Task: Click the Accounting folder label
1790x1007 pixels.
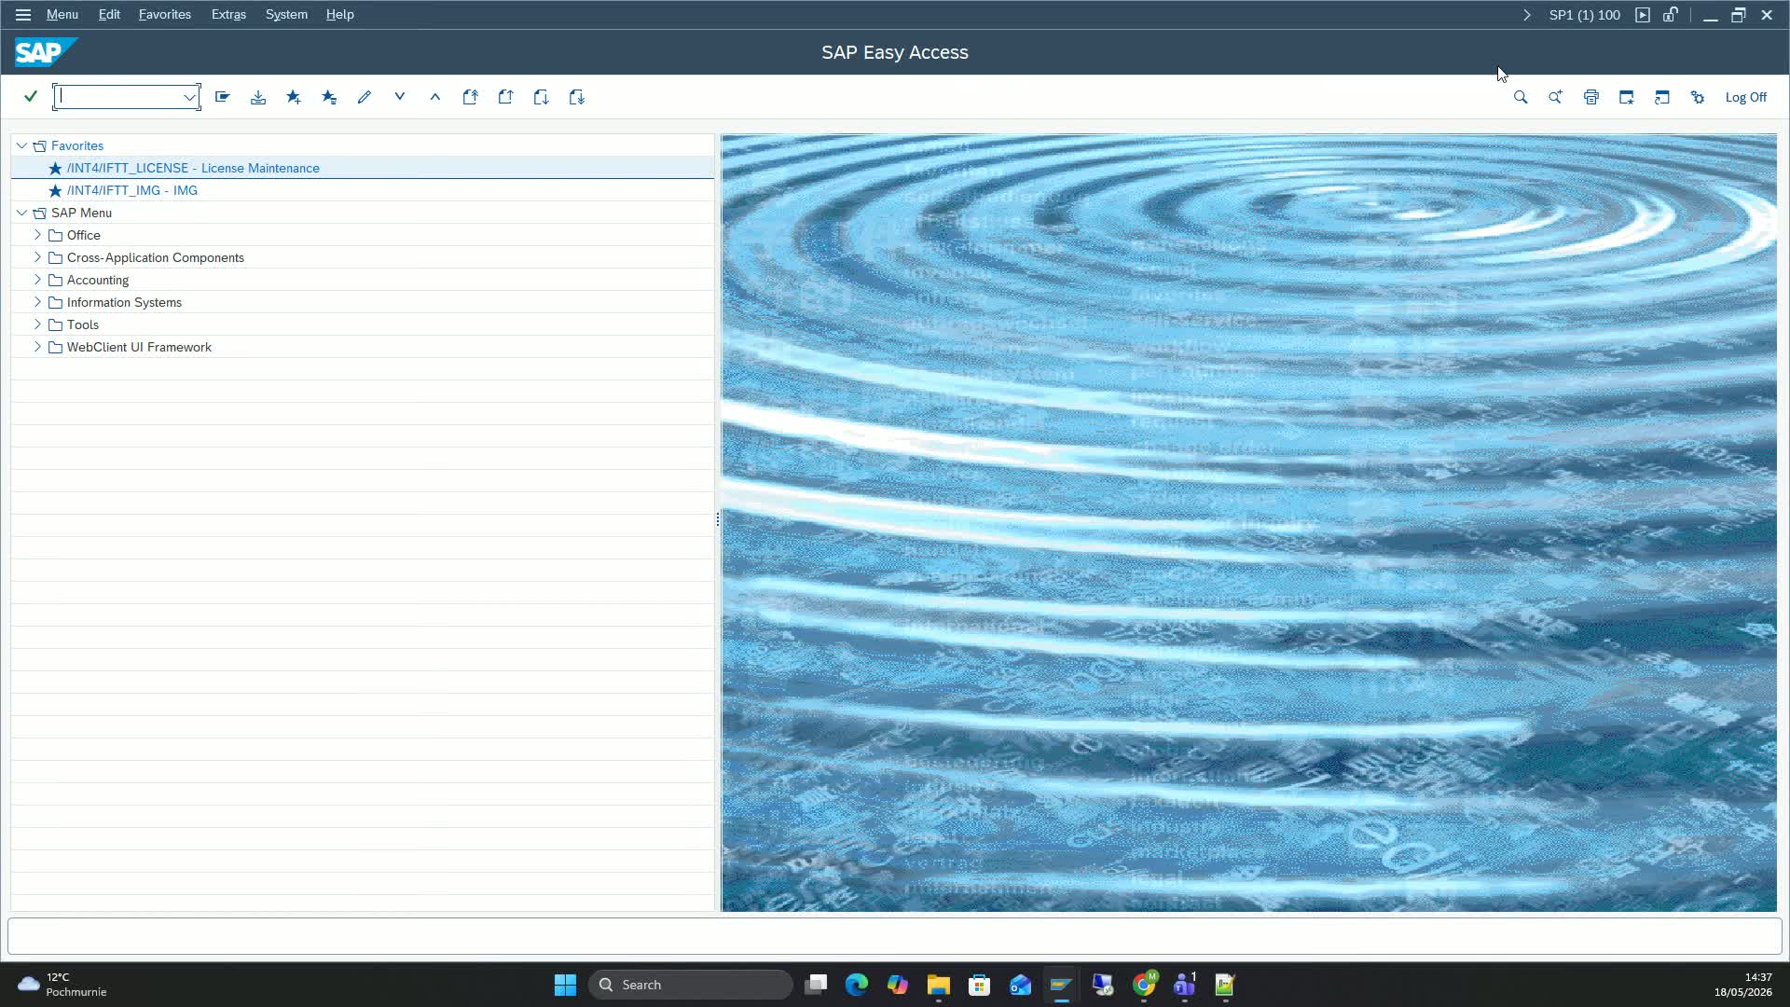Action: pos(98,280)
